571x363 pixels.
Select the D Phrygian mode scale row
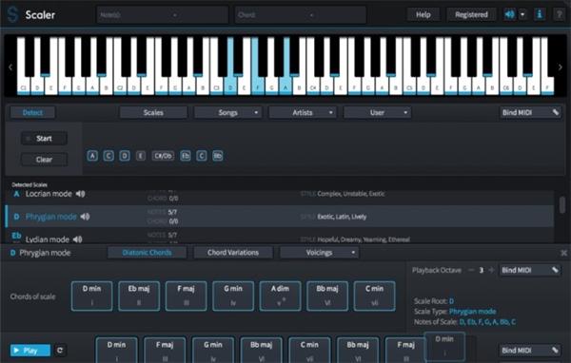(x=280, y=217)
